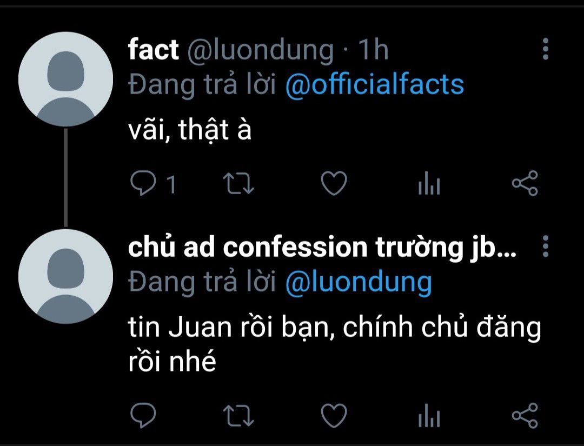Open the 'fact' display name profile

pyautogui.click(x=153, y=50)
